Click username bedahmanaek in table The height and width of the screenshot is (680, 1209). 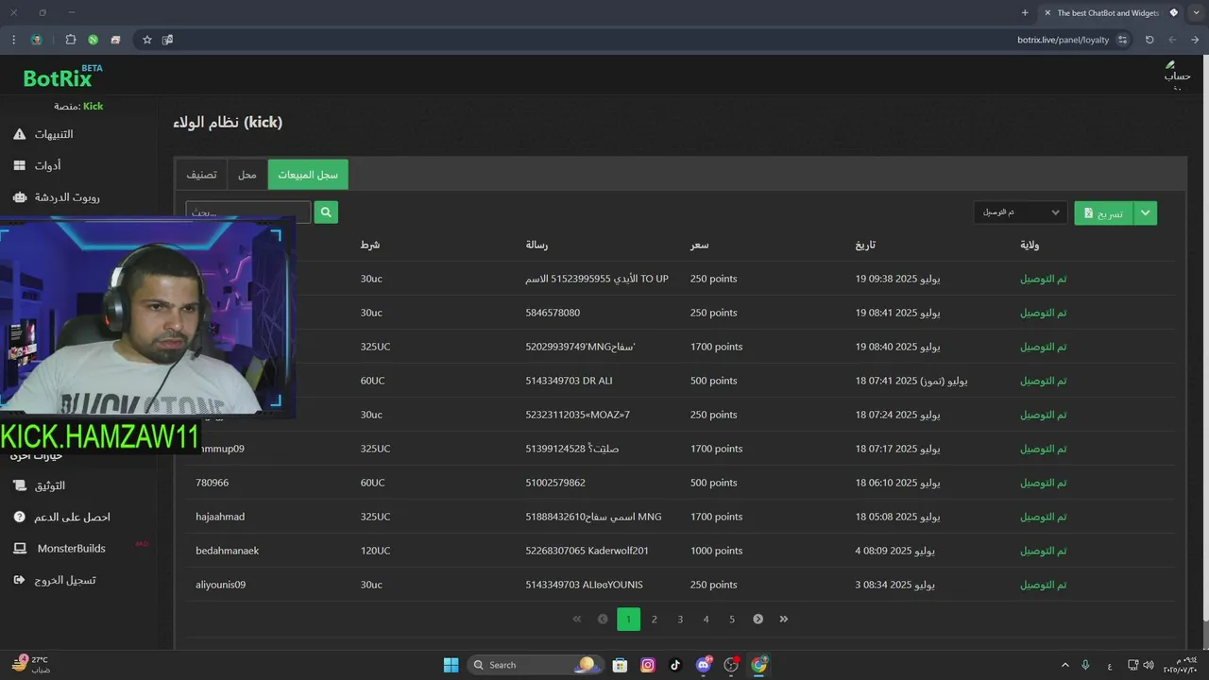tap(228, 551)
